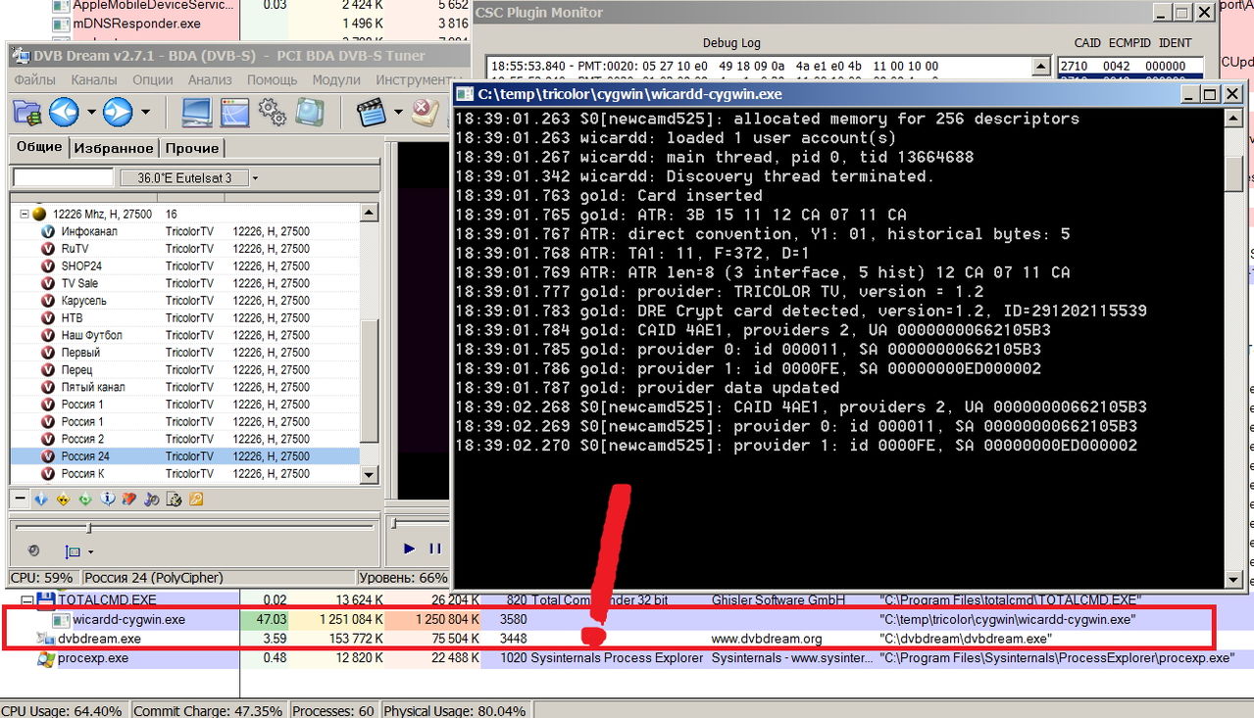Click the aspect ratio frame icon in DVB Dream

(x=73, y=551)
